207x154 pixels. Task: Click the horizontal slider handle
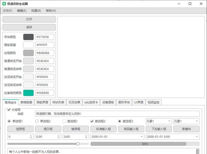(x=78, y=144)
